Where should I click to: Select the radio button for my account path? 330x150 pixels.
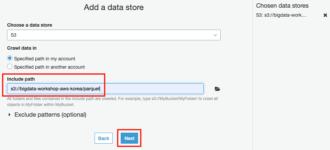[10, 58]
